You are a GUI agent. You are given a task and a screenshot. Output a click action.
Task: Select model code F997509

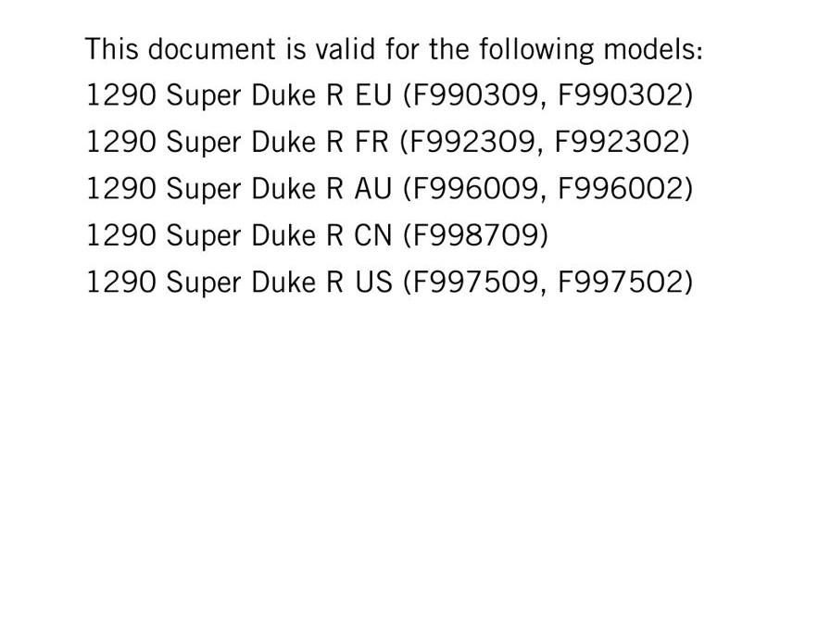tap(474, 283)
